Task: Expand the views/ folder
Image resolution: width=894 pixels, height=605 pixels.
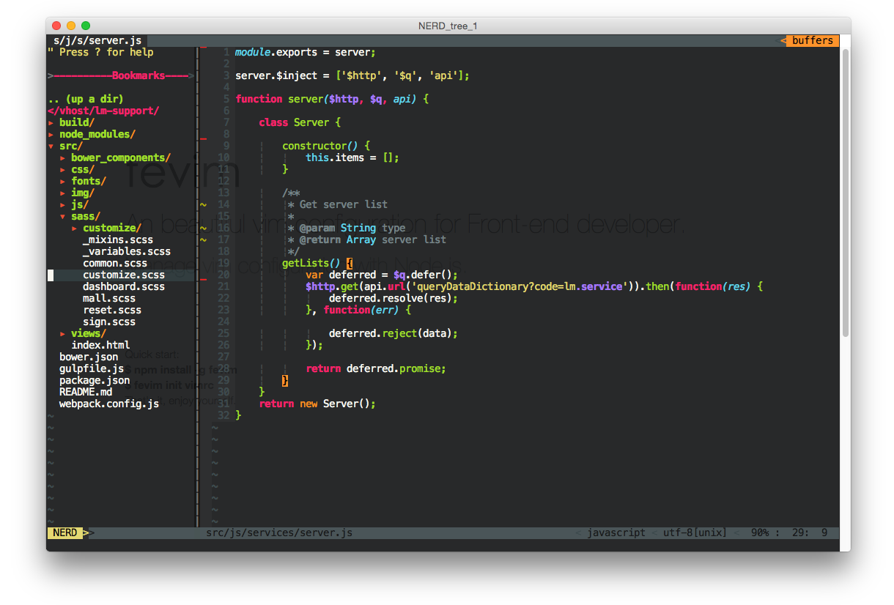Action: point(63,334)
